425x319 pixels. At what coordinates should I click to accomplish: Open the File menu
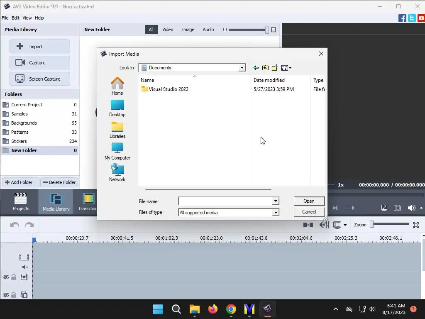[5, 18]
